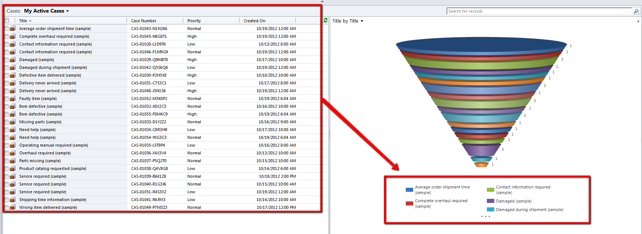642x234 pixels.
Task: Click case icon for CAS-01046-F1M9G9 row
Action: click(12, 52)
